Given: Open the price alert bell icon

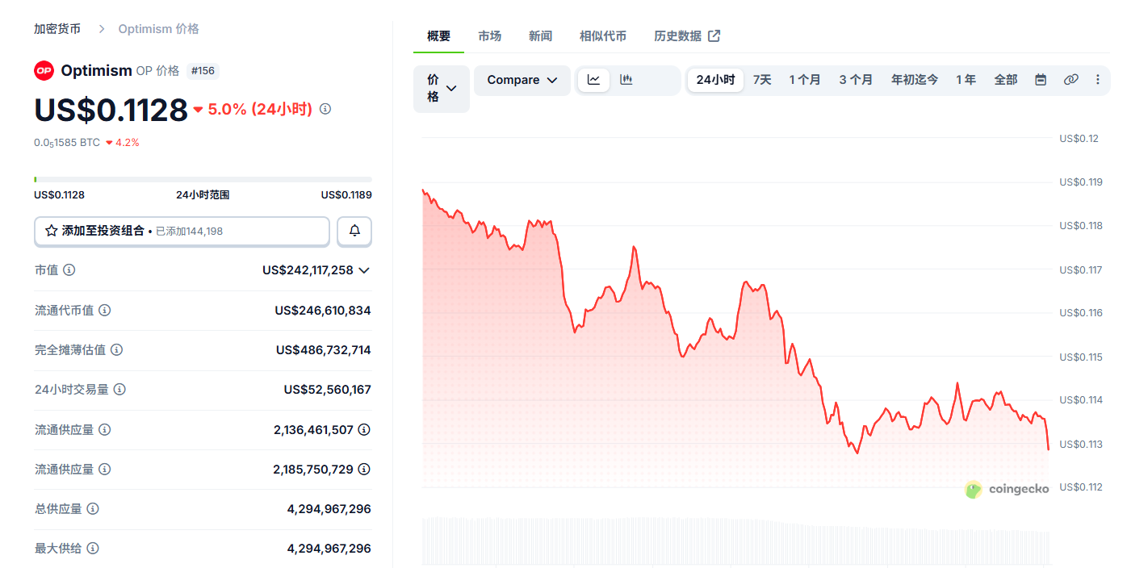Looking at the screenshot, I should click(354, 231).
